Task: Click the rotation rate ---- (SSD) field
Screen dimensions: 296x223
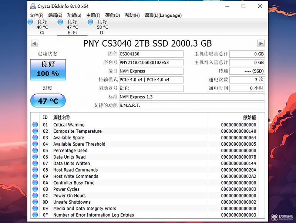Action: click(247, 71)
